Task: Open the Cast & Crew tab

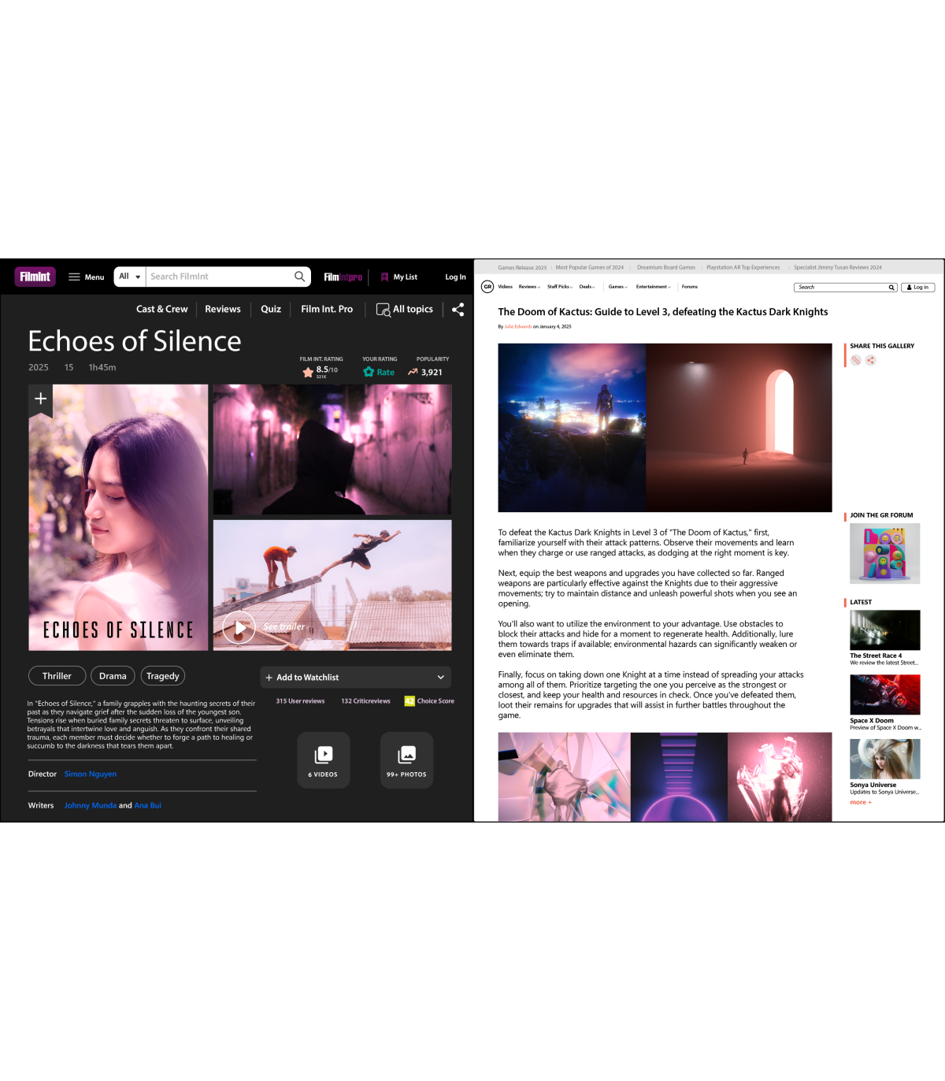Action: click(161, 310)
